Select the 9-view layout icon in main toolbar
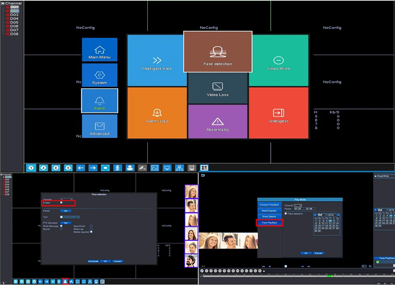This screenshot has width=395, height=286. pyautogui.click(x=68, y=168)
